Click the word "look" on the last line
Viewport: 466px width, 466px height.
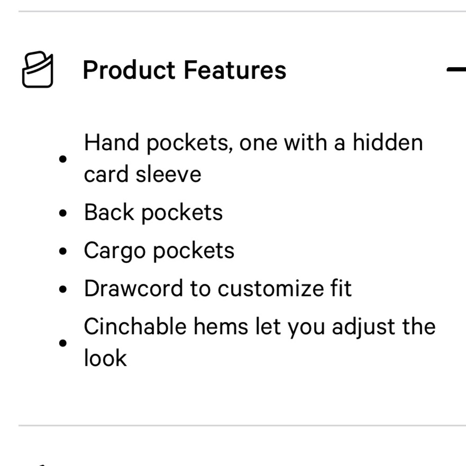pyautogui.click(x=105, y=358)
